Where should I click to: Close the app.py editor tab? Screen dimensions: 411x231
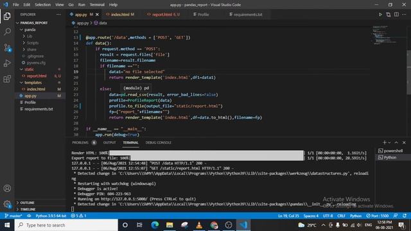97,15
